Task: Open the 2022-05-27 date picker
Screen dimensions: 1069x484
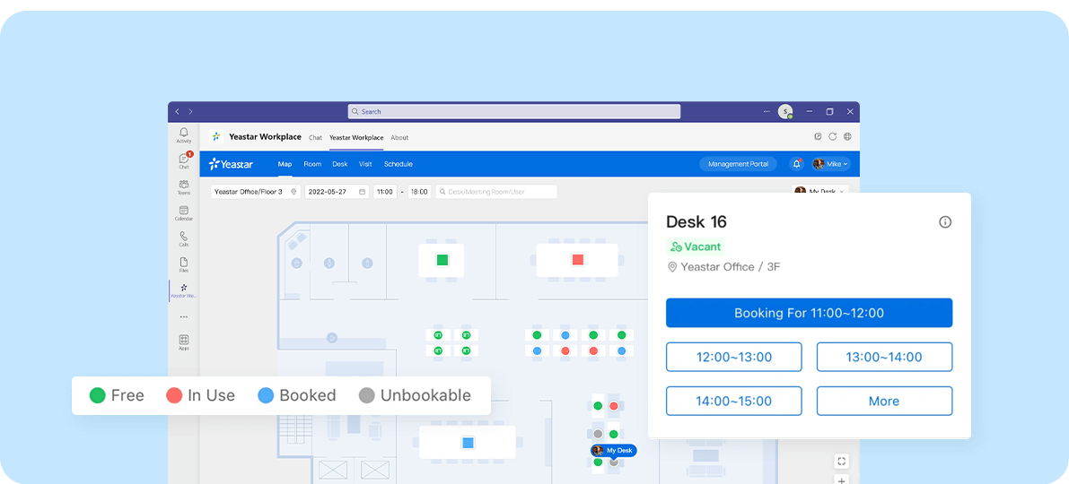Action: (x=337, y=192)
